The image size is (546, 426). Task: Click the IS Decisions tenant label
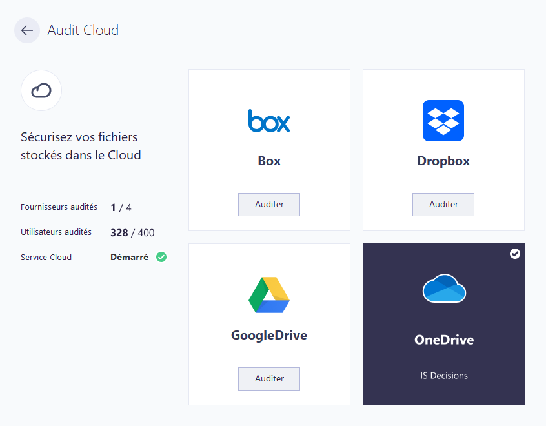[444, 376]
